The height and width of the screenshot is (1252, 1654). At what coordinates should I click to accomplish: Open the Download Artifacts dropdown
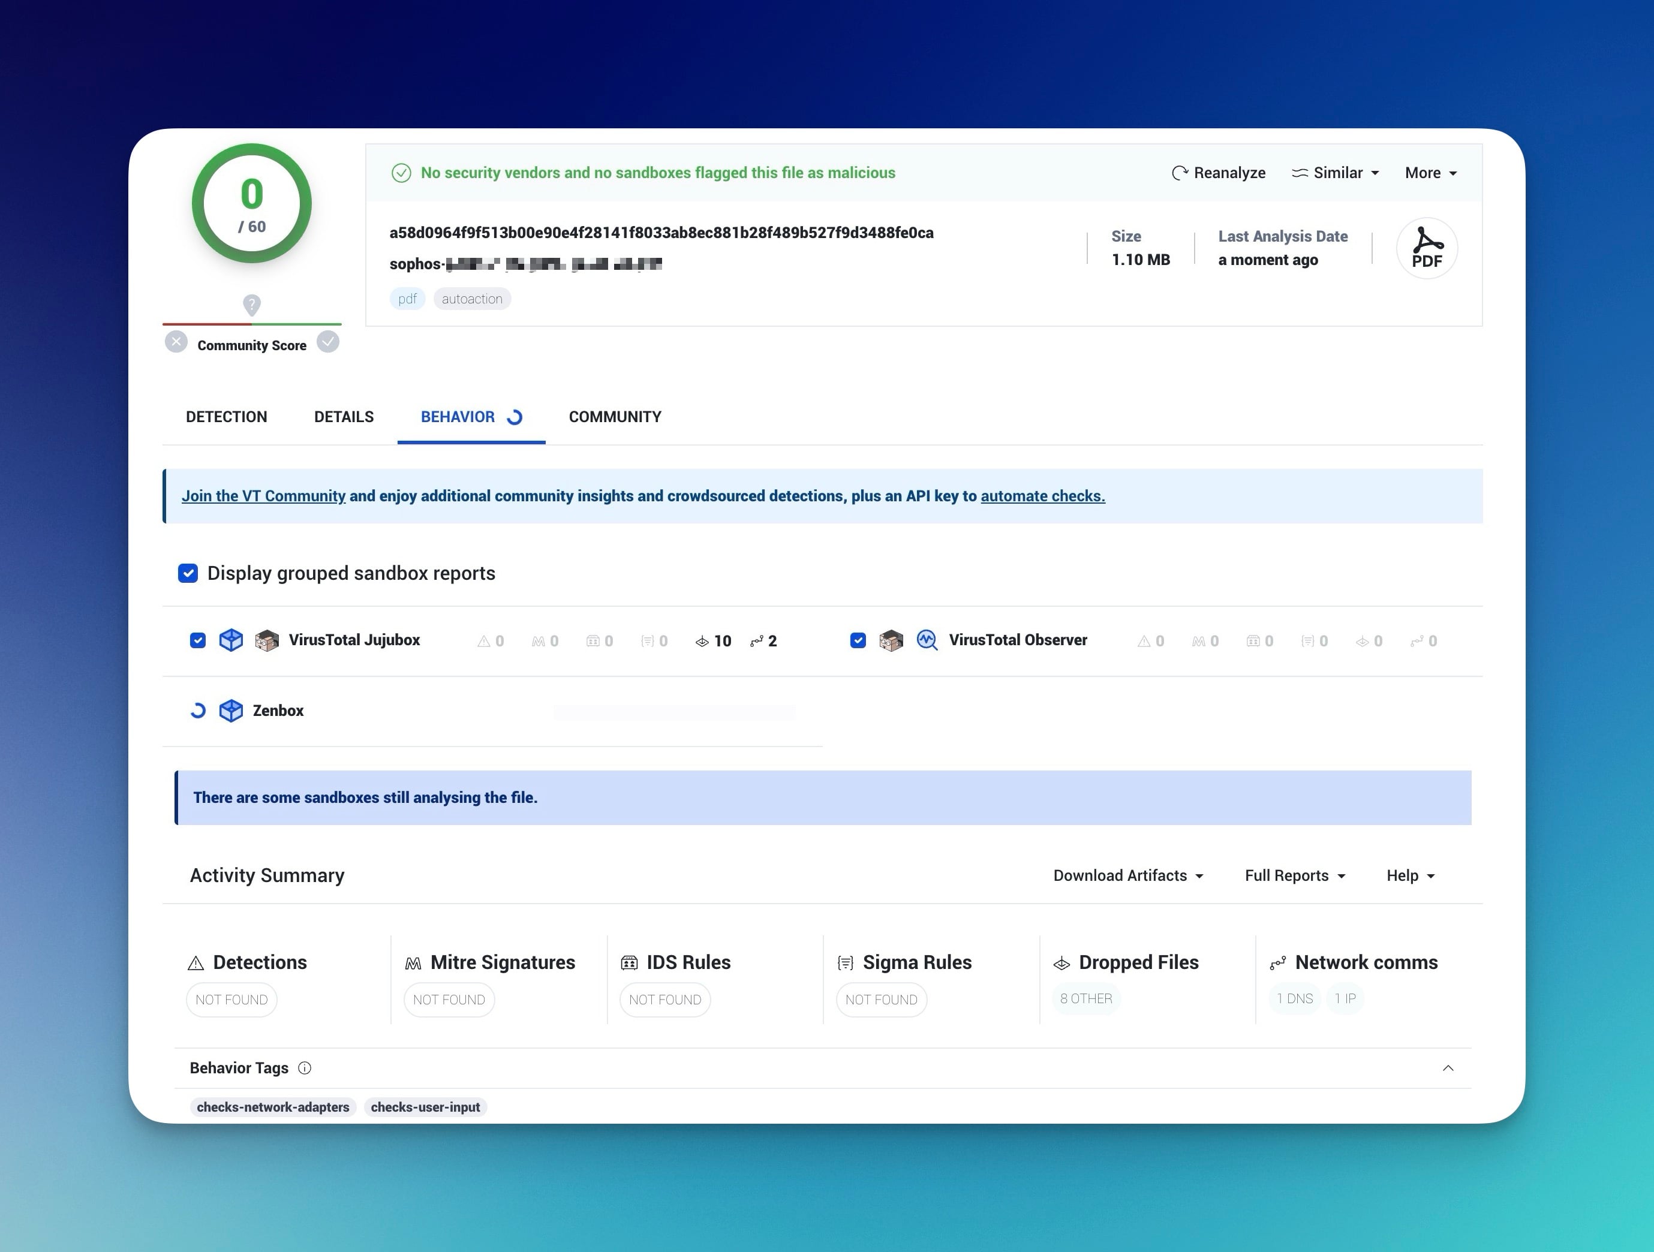1127,876
